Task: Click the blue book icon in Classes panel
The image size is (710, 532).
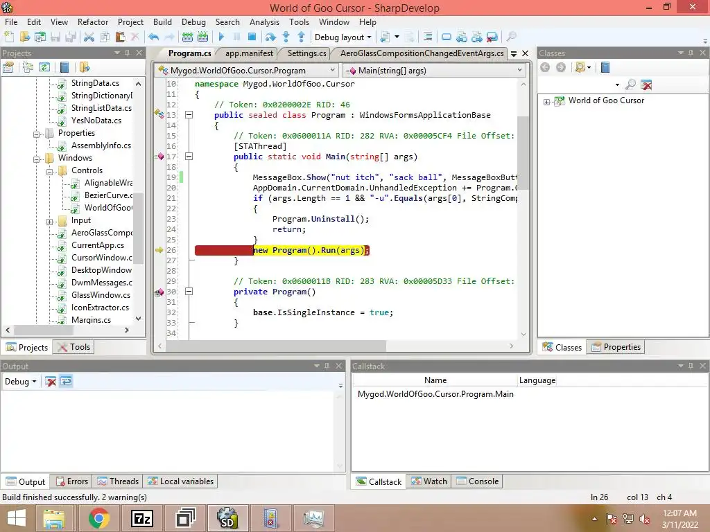Action: pos(605,67)
